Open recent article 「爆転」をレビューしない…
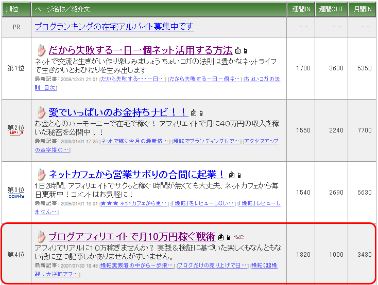Screen dimensions: 378x285 point(203,203)
